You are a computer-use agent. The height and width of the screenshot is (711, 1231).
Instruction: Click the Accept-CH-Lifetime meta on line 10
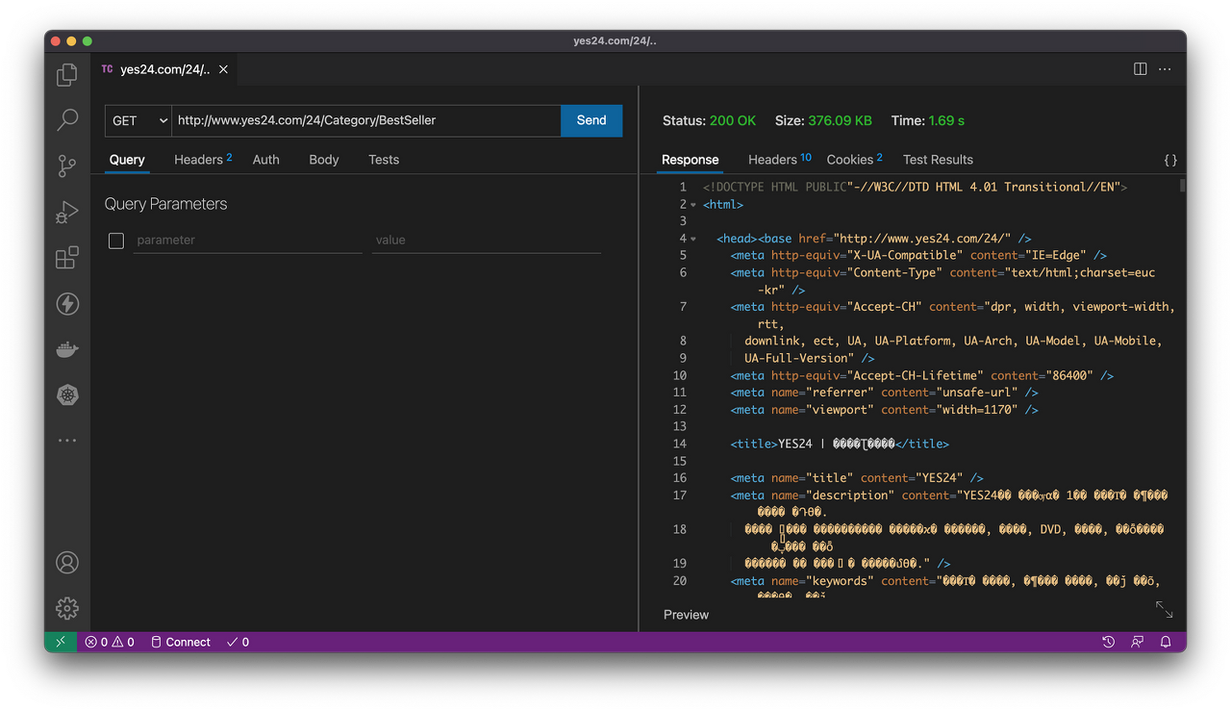pyautogui.click(x=921, y=376)
